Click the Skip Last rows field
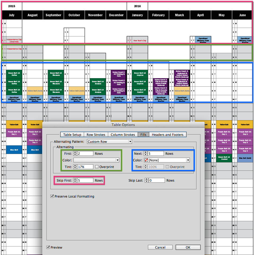This screenshot has width=254, height=255. click(x=157, y=180)
